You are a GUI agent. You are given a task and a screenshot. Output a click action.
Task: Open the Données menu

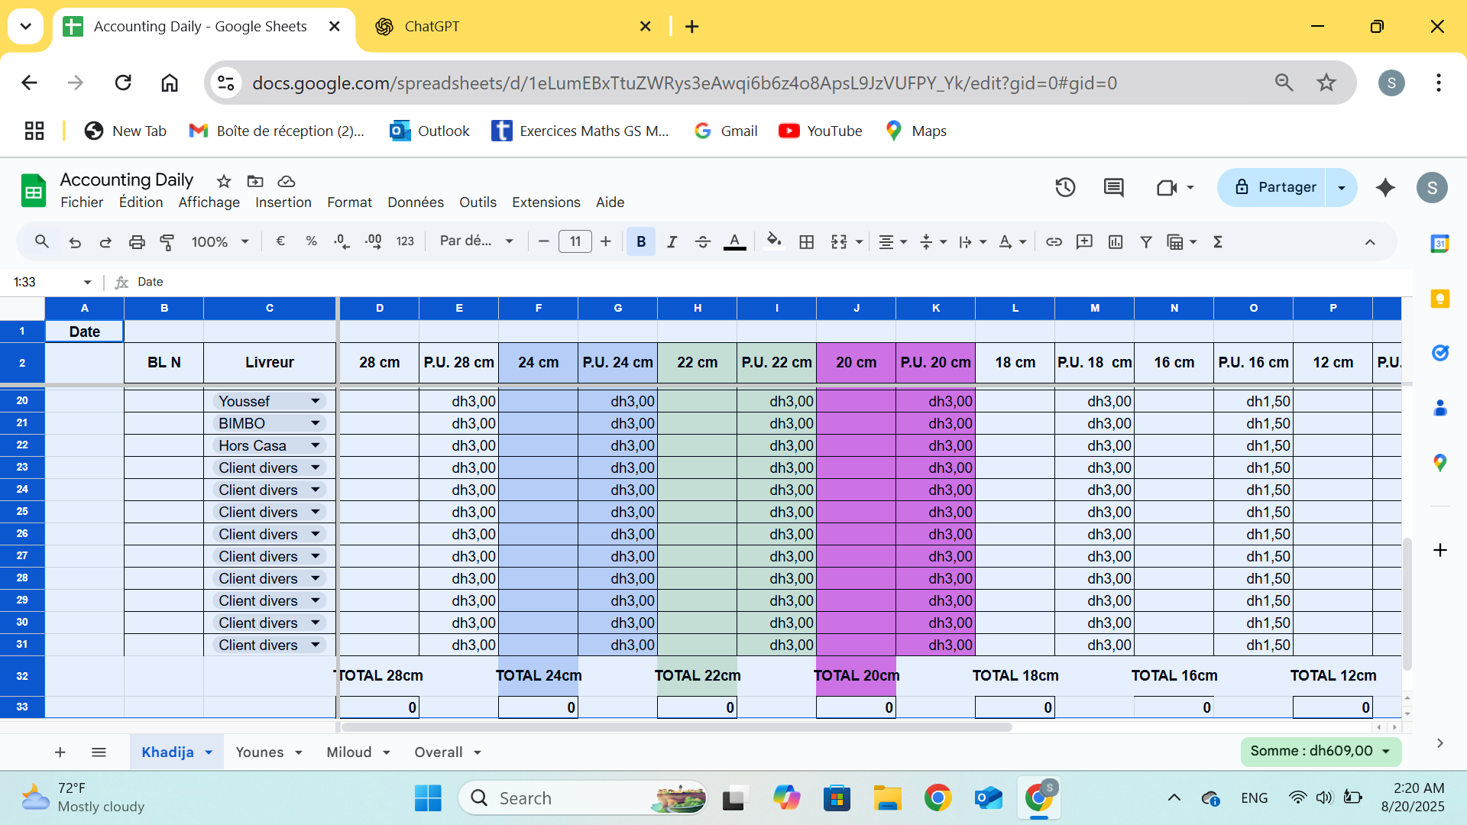click(x=415, y=202)
